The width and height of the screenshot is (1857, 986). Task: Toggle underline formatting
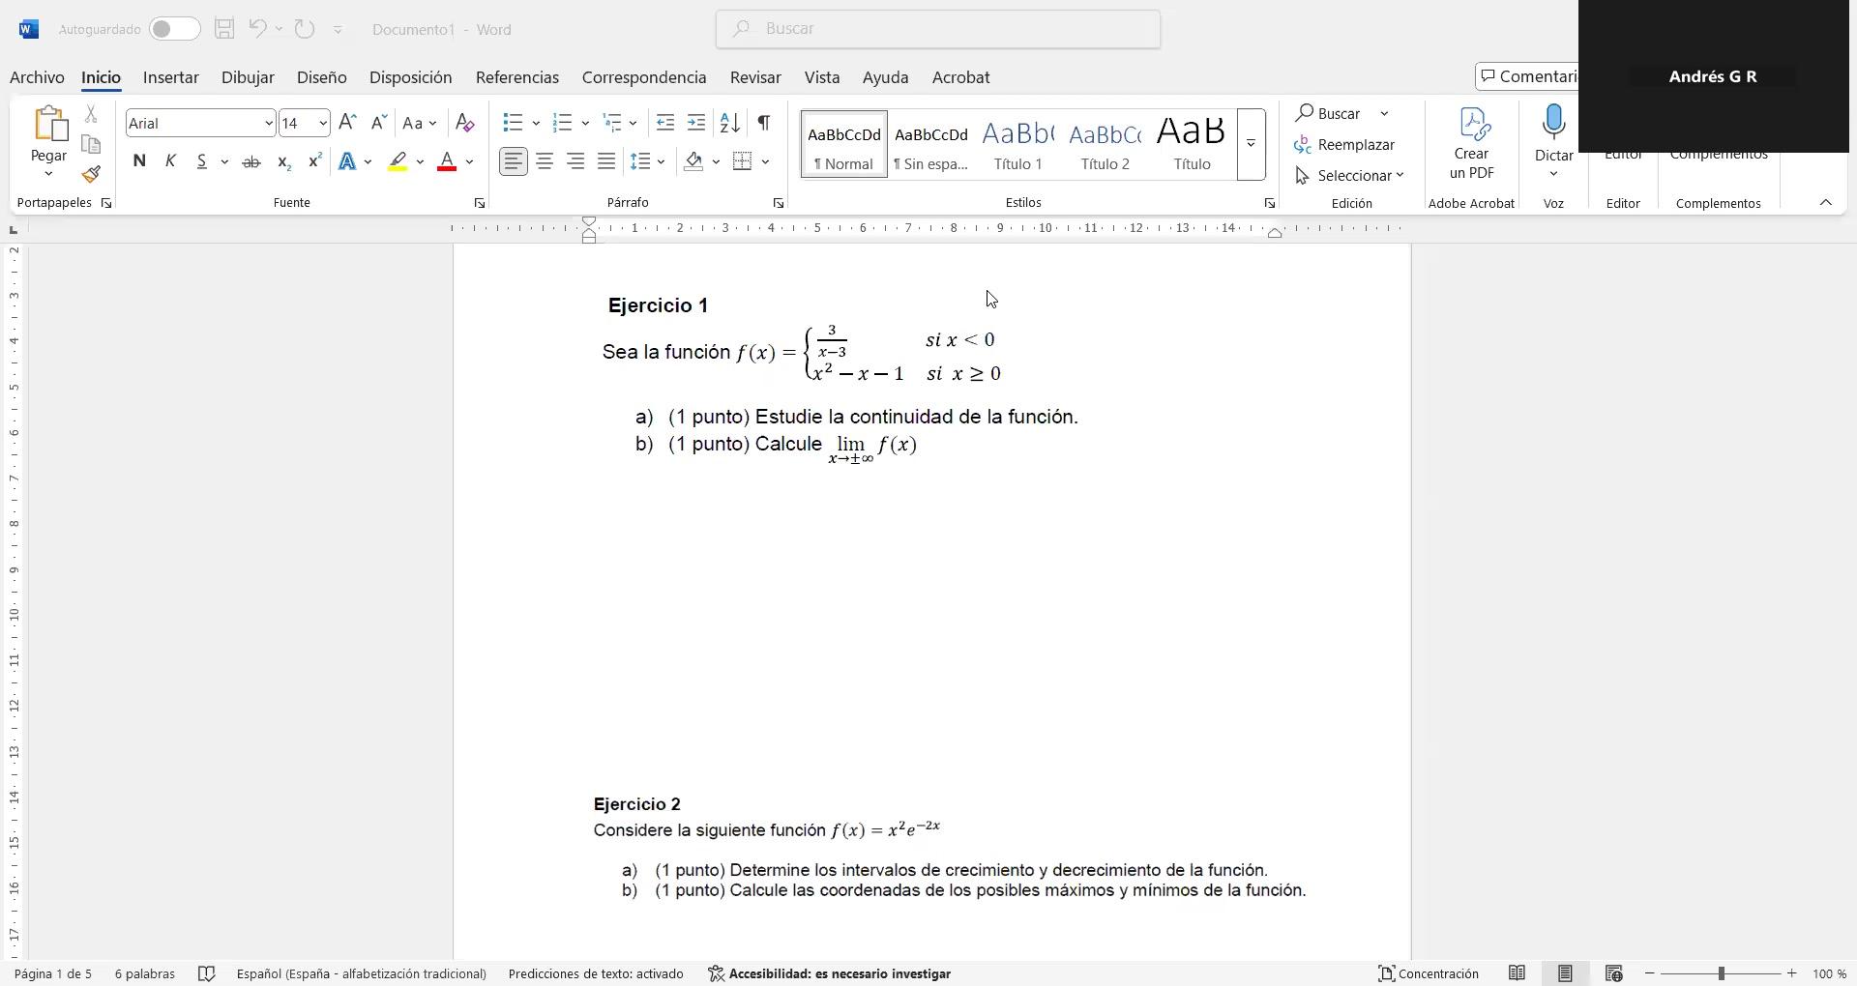(x=201, y=161)
